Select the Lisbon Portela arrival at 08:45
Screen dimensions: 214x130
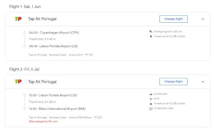pyautogui.click(x=53, y=46)
